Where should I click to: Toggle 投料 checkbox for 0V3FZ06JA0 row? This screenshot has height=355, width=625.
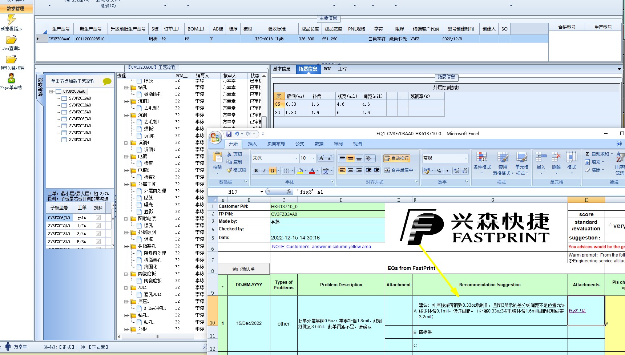point(98,218)
